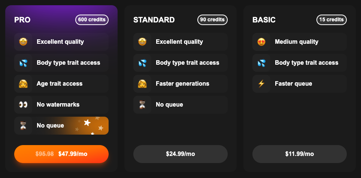Click the woman emoji beside Faster generations

142,84
